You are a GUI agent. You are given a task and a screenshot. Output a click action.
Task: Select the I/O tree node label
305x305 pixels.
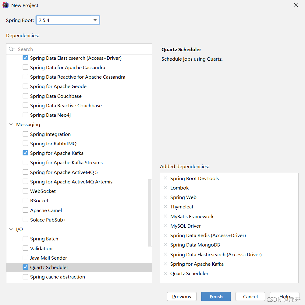(x=20, y=229)
